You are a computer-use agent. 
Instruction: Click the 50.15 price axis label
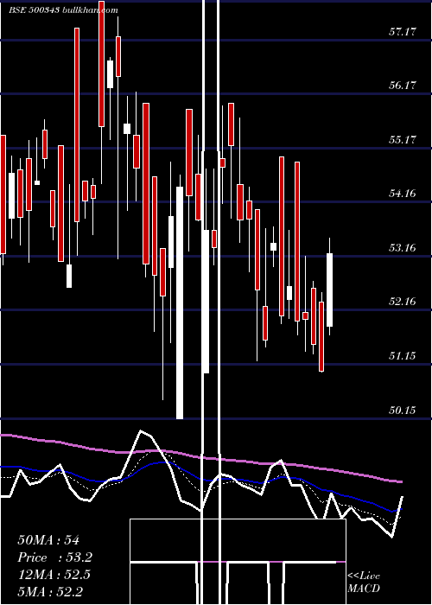click(x=403, y=411)
